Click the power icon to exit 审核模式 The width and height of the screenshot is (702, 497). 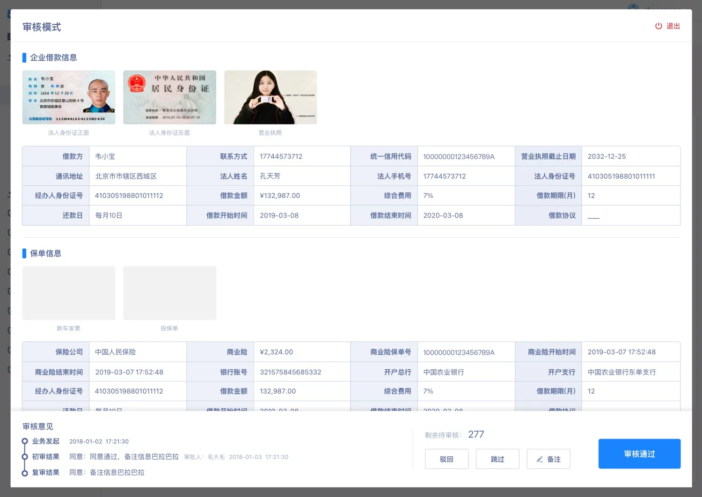coord(658,26)
